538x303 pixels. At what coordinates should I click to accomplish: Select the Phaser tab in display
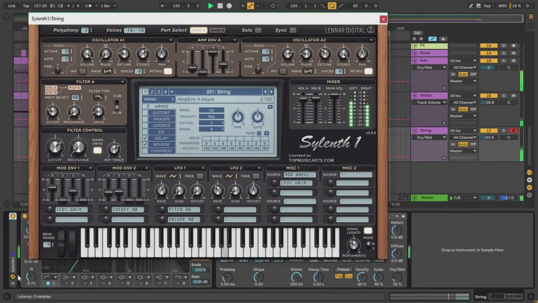(161, 119)
